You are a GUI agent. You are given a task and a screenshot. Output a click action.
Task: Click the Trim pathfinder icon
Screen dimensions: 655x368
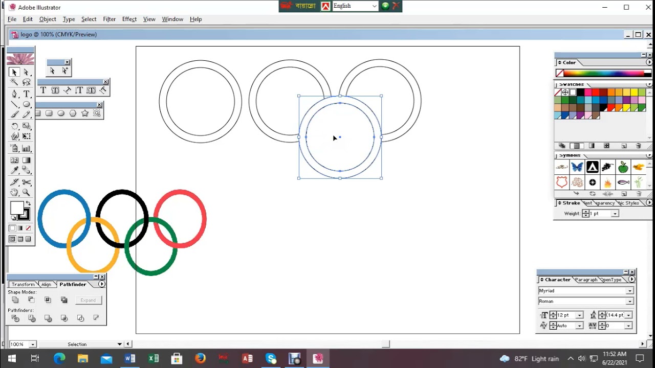(31, 318)
